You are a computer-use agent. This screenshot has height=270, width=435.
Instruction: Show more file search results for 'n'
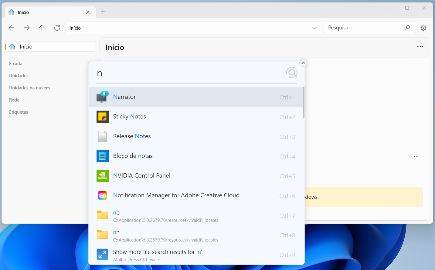[196, 255]
